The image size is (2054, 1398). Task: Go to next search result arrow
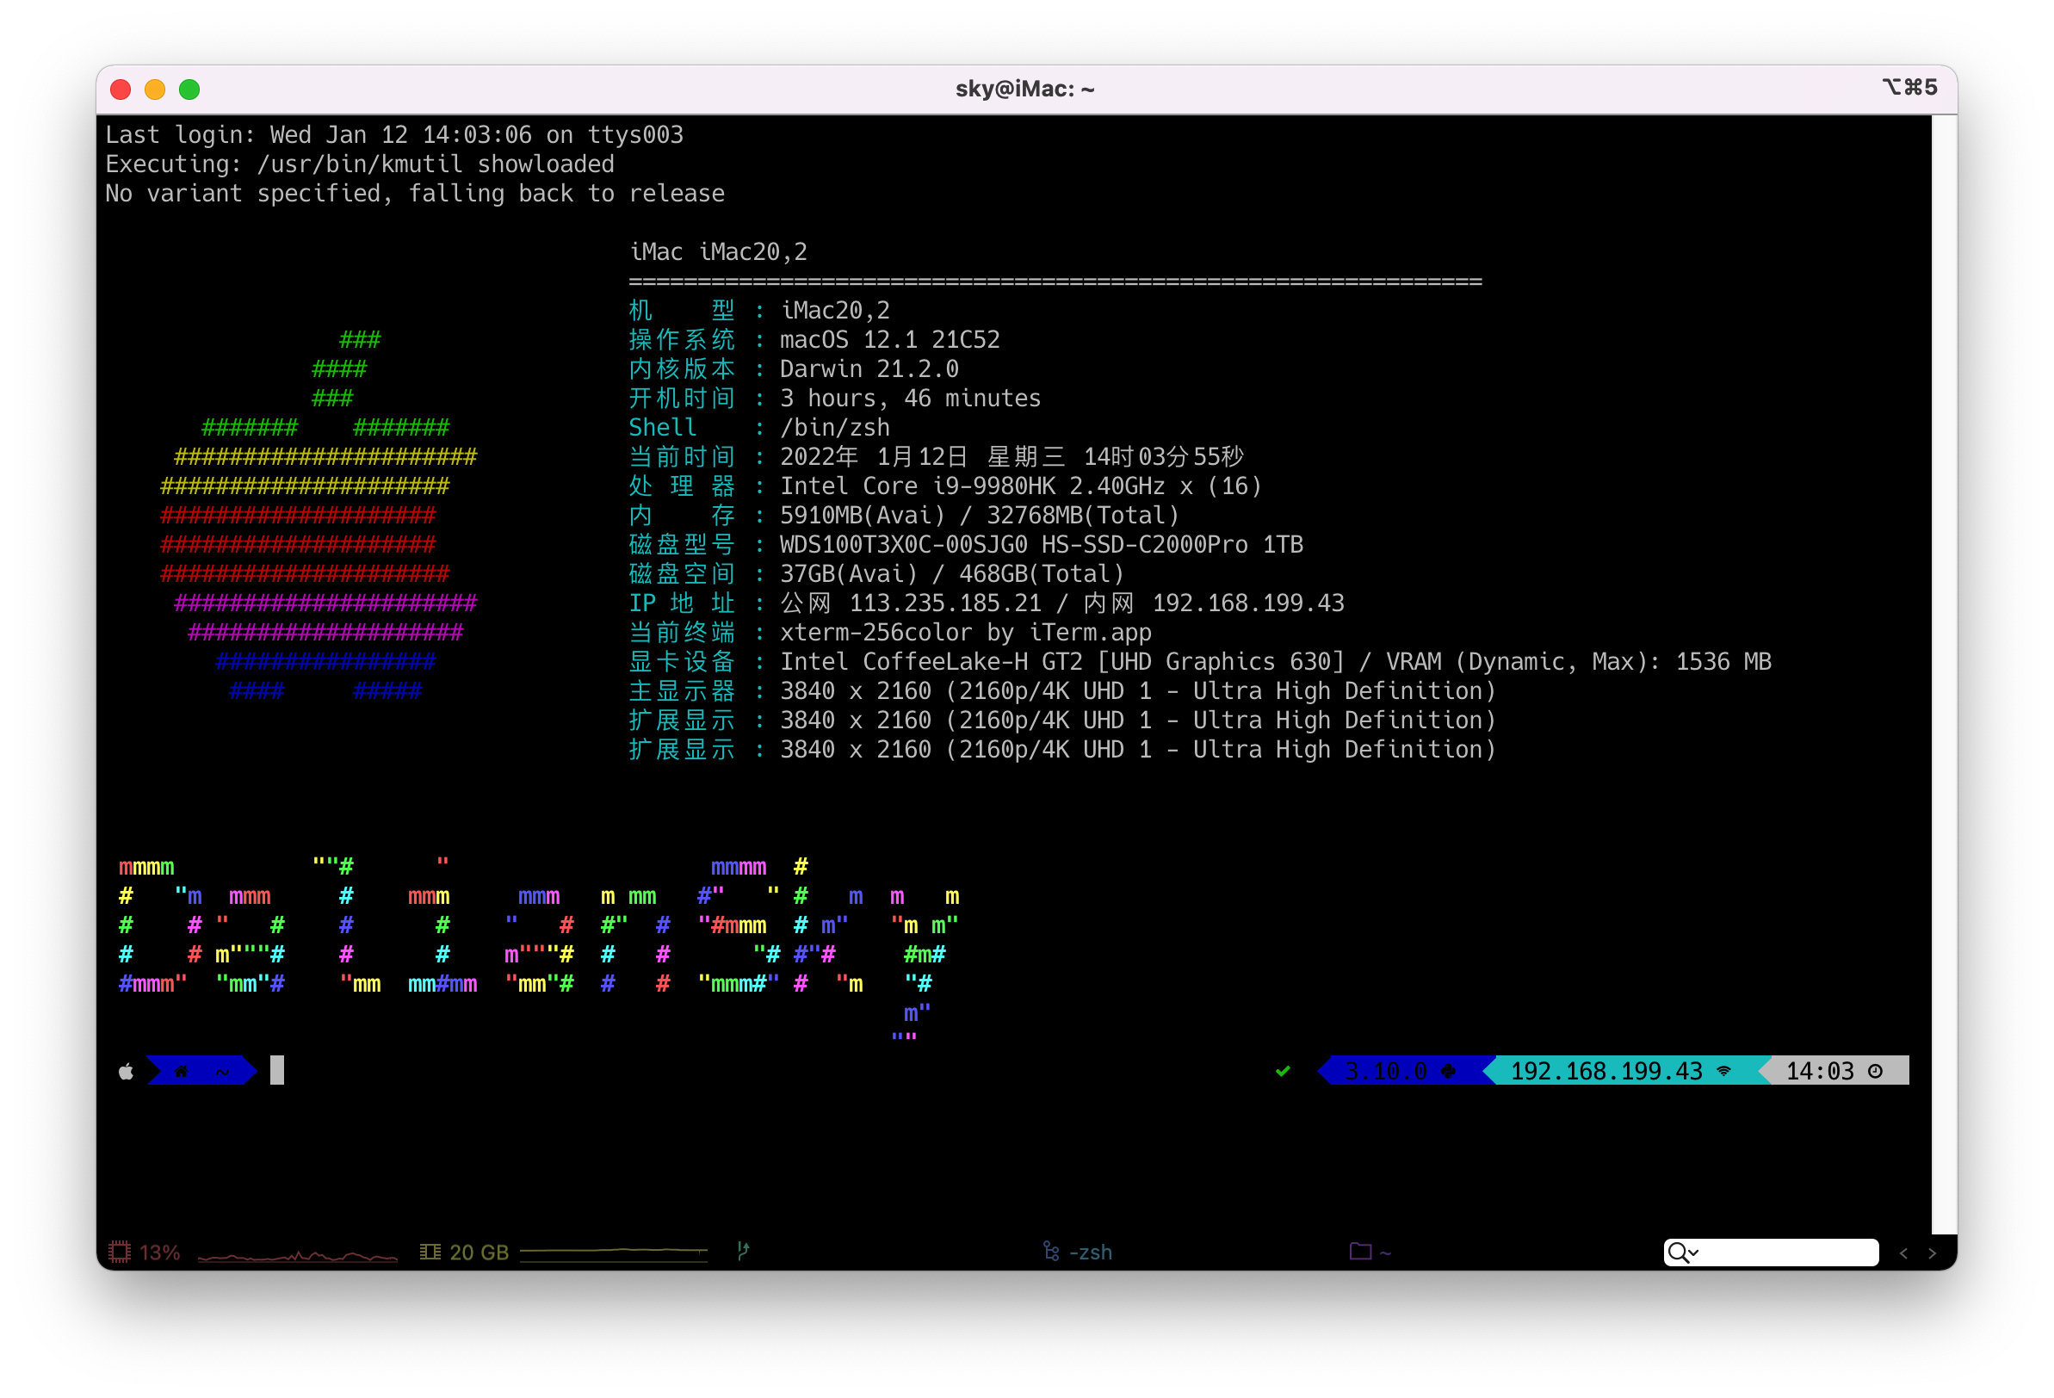1932,1253
